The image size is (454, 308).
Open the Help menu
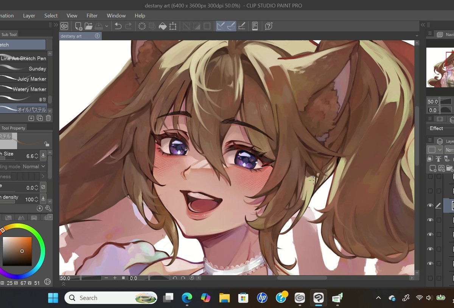click(140, 16)
